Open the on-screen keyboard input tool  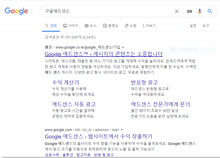[189, 11]
